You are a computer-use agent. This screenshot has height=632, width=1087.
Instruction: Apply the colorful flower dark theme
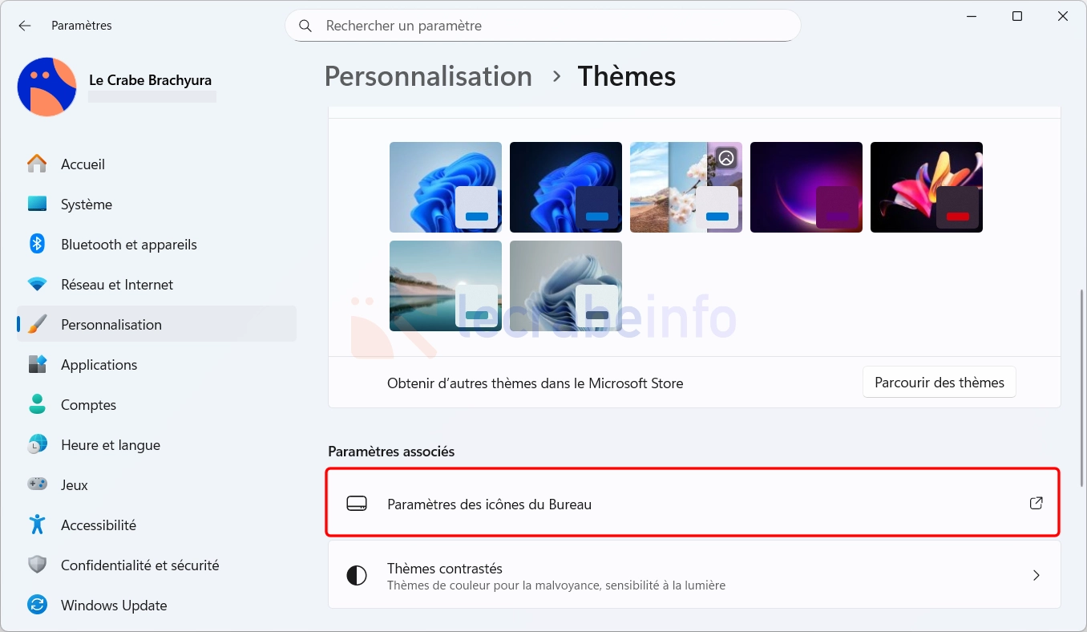(927, 187)
